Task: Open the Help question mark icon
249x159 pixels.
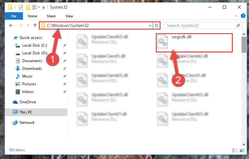Action: click(x=243, y=16)
